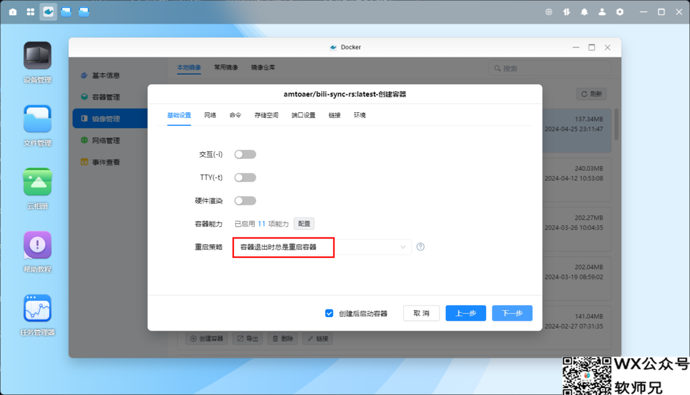Screen dimensions: 690x395
Task: Click 下一步 button
Action: pos(512,313)
